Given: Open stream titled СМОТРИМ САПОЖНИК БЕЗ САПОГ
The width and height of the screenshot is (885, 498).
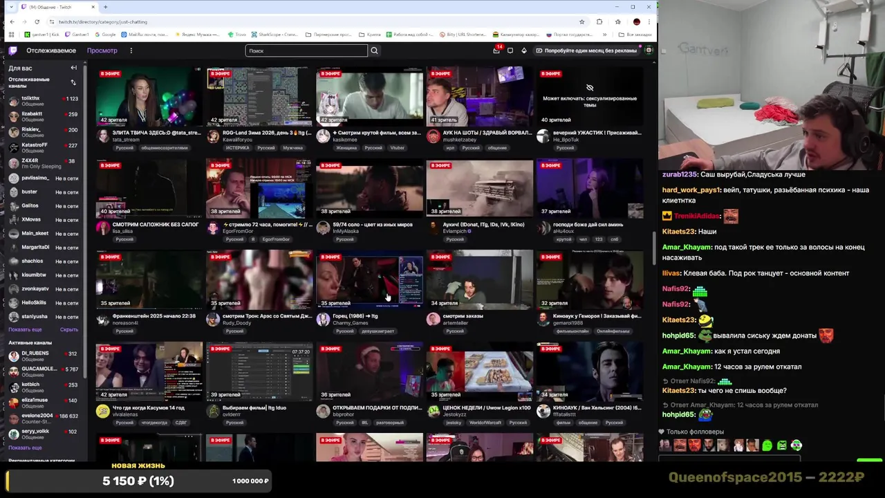Looking at the screenshot, I should point(155,224).
